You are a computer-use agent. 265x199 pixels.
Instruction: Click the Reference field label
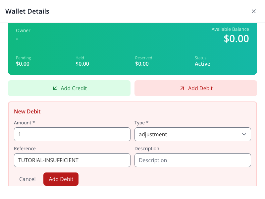[x=25, y=149]
